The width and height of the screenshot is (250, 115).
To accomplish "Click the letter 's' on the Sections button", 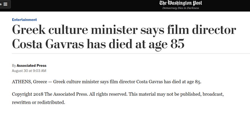I will point(1,4).
